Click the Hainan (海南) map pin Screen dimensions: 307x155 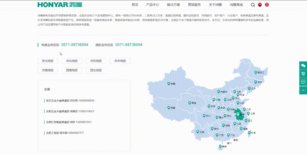[220, 146]
